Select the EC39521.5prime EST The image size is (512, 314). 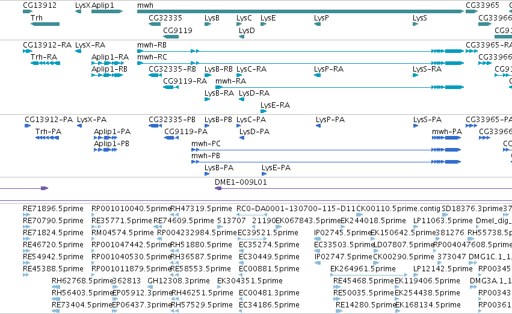pyautogui.click(x=253, y=239)
